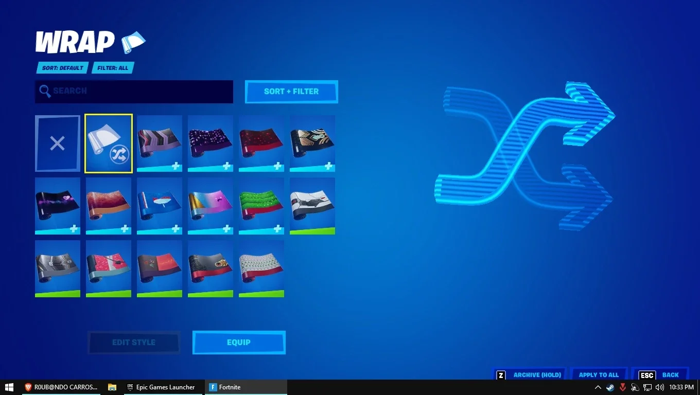Screen dimensions: 700x395
Task: Choose the white and black panel wrap
Action: [312, 206]
